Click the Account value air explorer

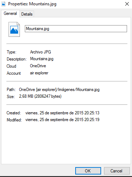[39, 73]
